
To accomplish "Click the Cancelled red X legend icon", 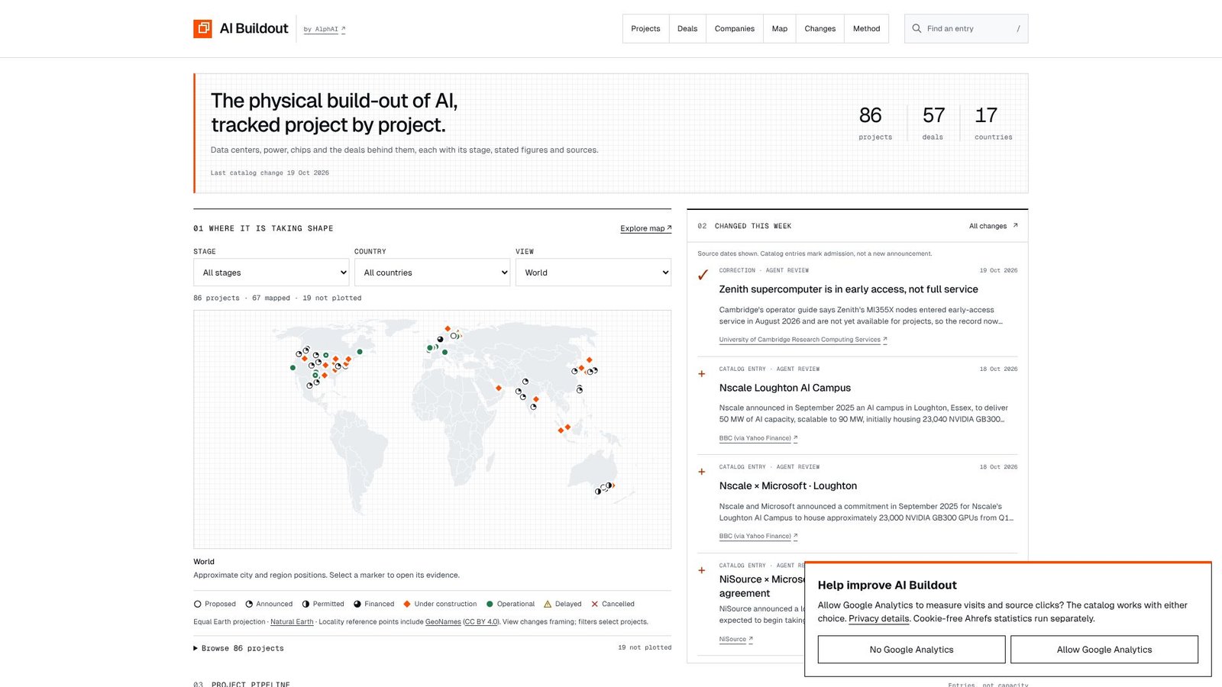I will point(595,604).
